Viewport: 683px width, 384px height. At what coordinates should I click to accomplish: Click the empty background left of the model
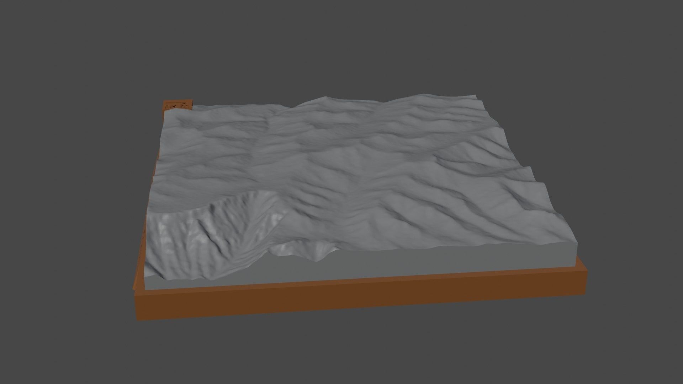[x=64, y=192]
